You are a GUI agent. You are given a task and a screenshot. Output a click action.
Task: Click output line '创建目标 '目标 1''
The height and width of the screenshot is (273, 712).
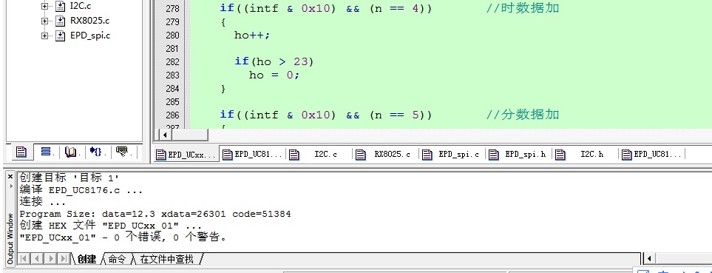pos(69,178)
